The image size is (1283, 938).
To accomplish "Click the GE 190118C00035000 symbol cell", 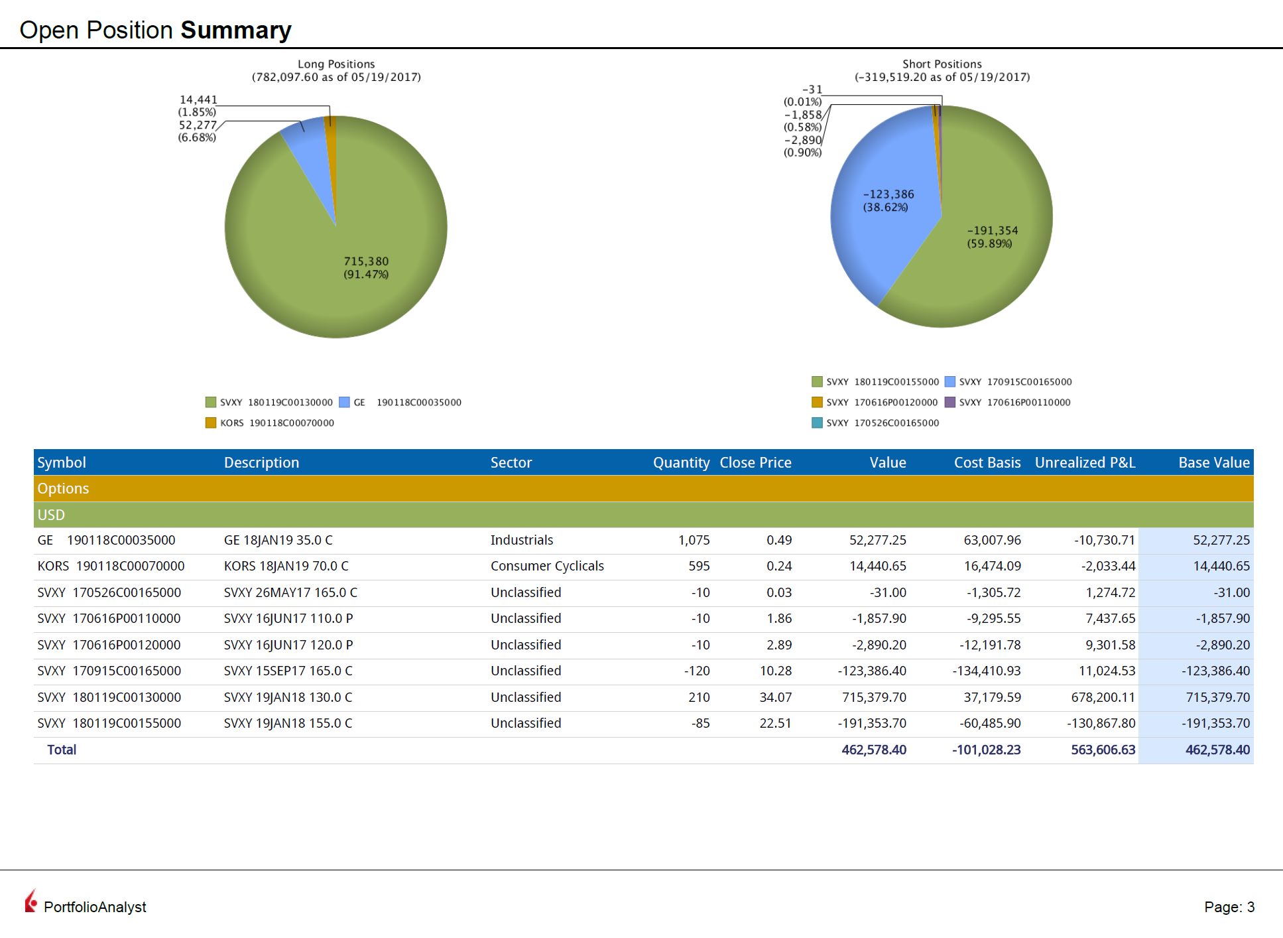I will (106, 540).
